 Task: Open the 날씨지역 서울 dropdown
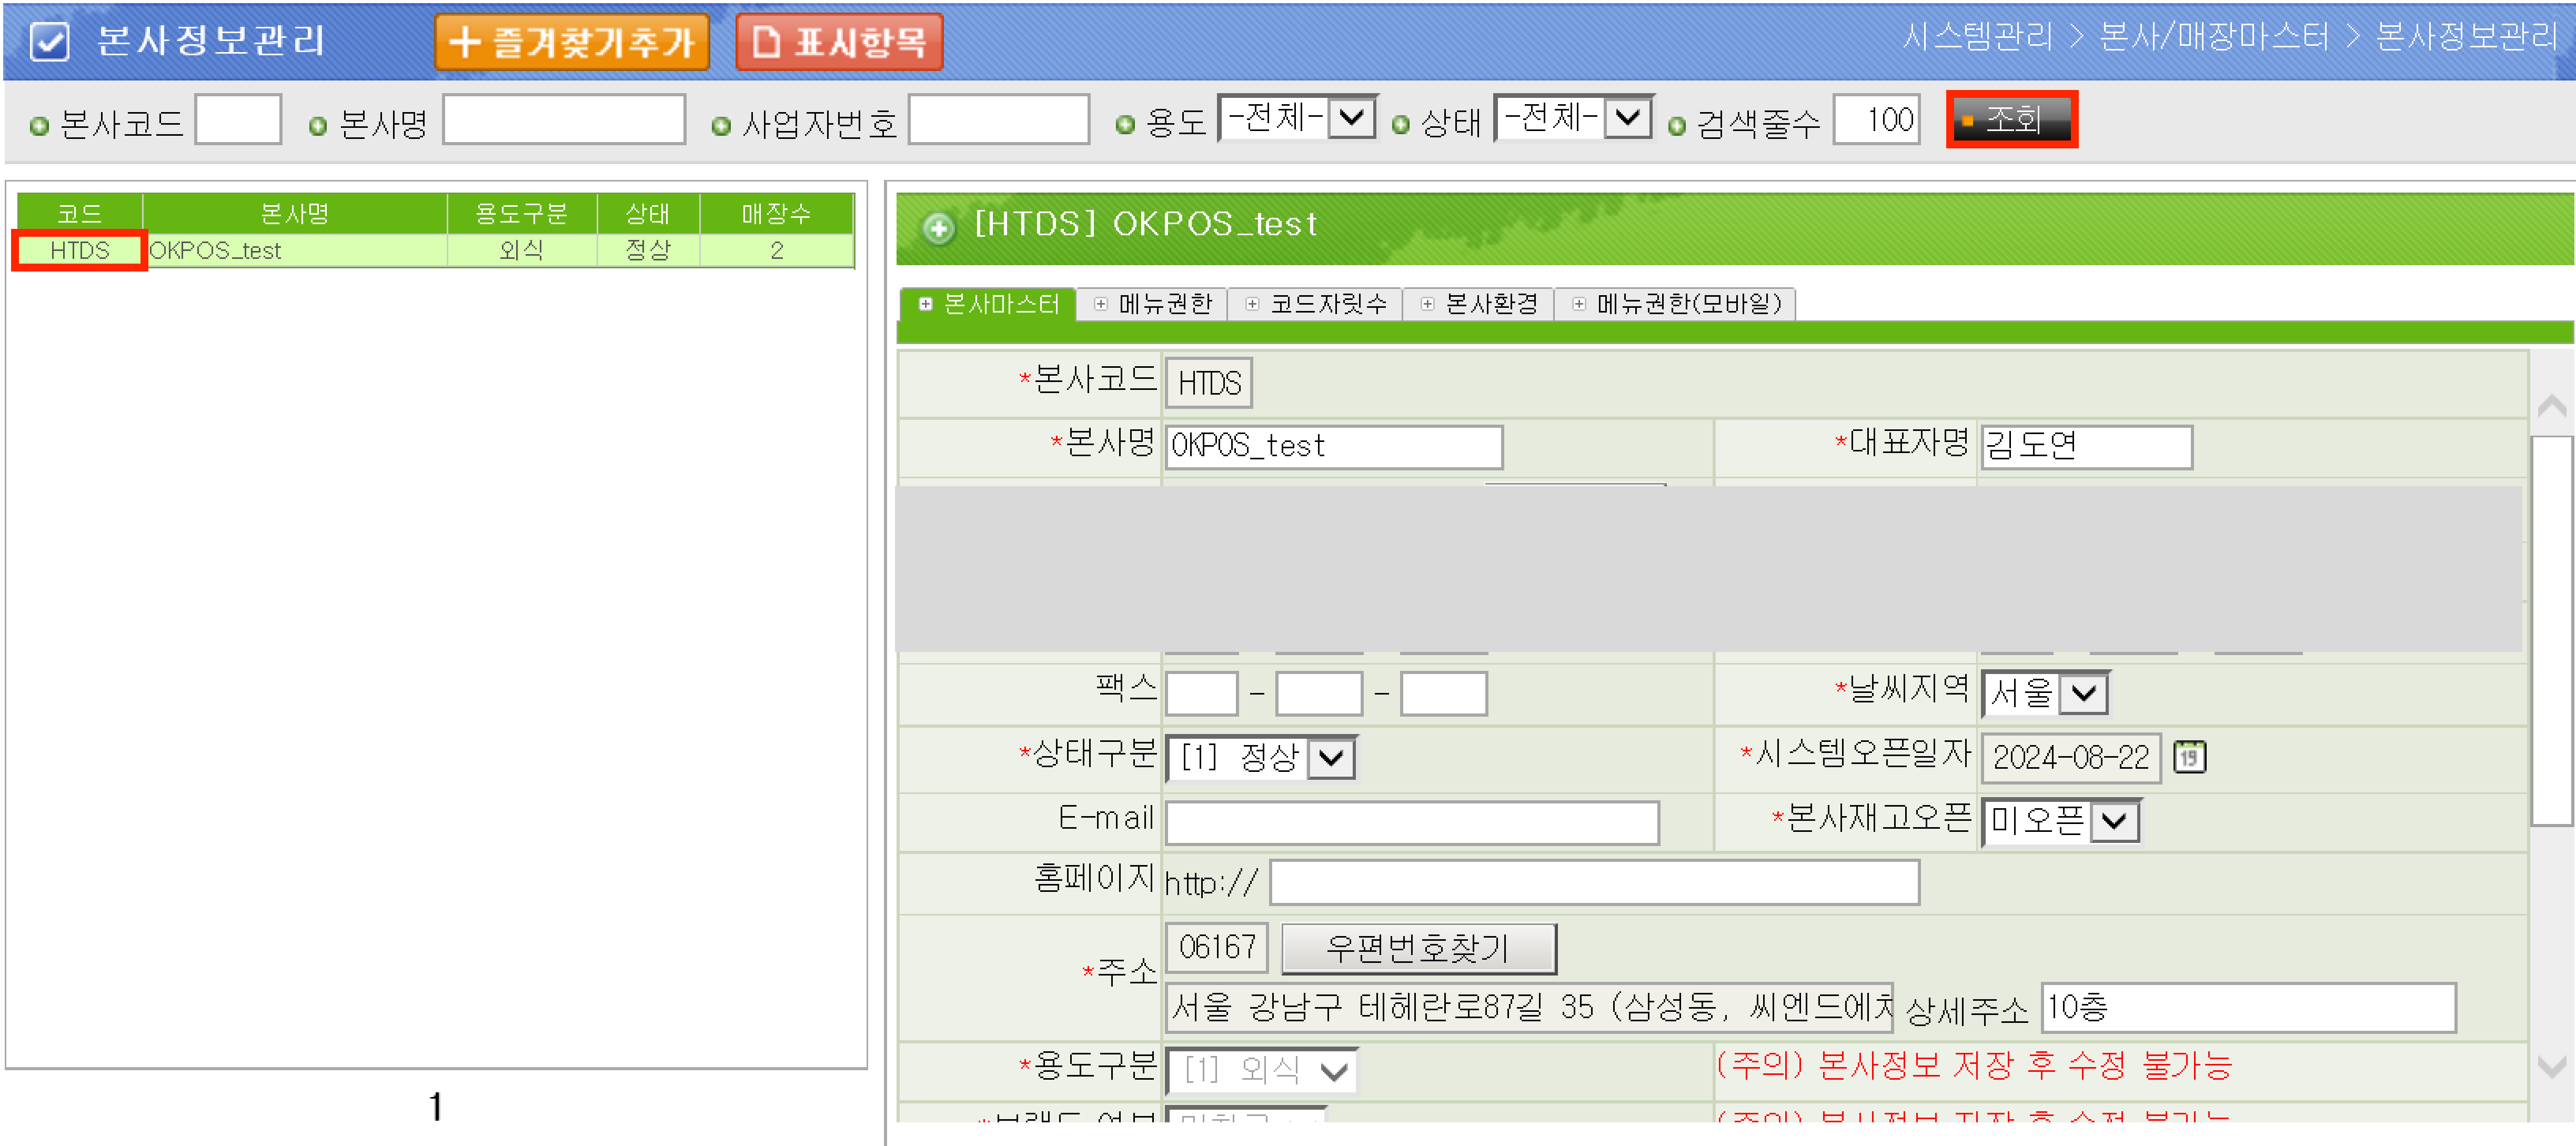2084,693
